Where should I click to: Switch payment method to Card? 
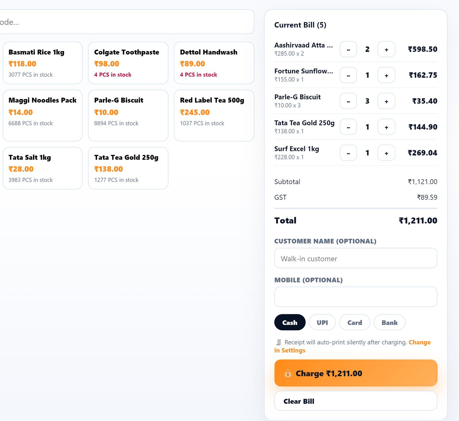[x=355, y=322]
